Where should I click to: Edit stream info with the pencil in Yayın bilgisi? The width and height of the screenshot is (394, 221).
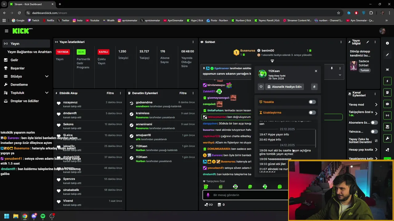(368, 42)
